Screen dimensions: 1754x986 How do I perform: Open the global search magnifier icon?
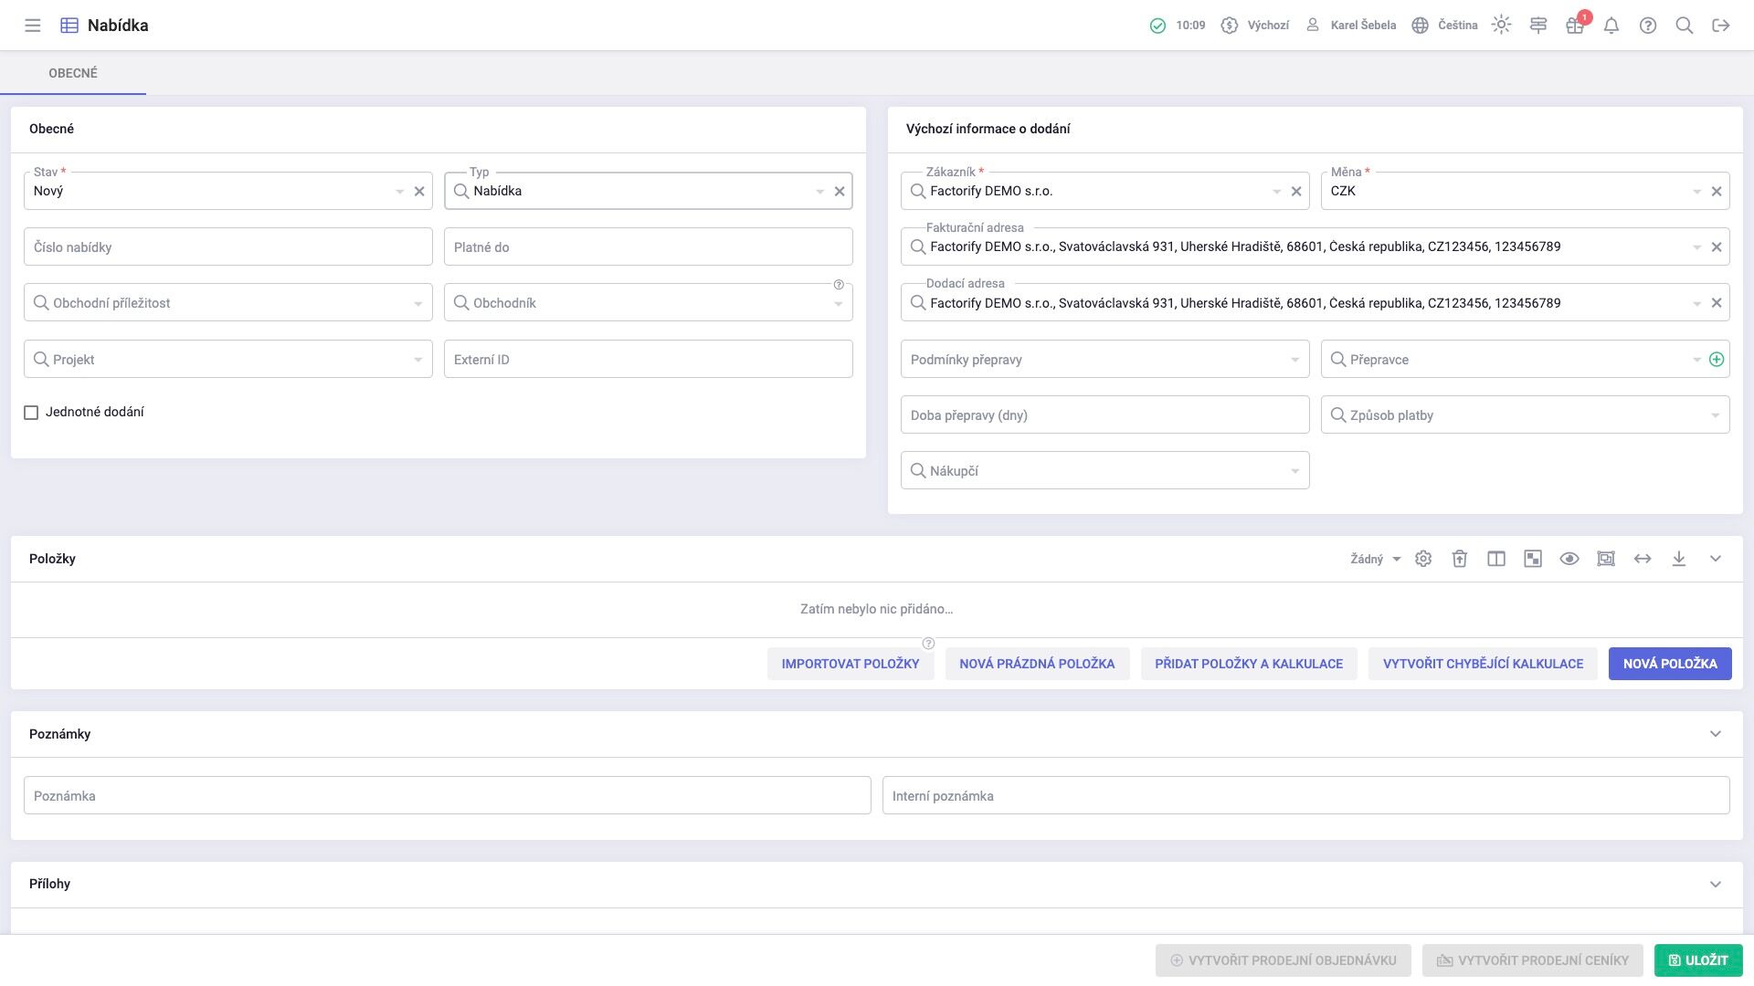click(x=1685, y=26)
